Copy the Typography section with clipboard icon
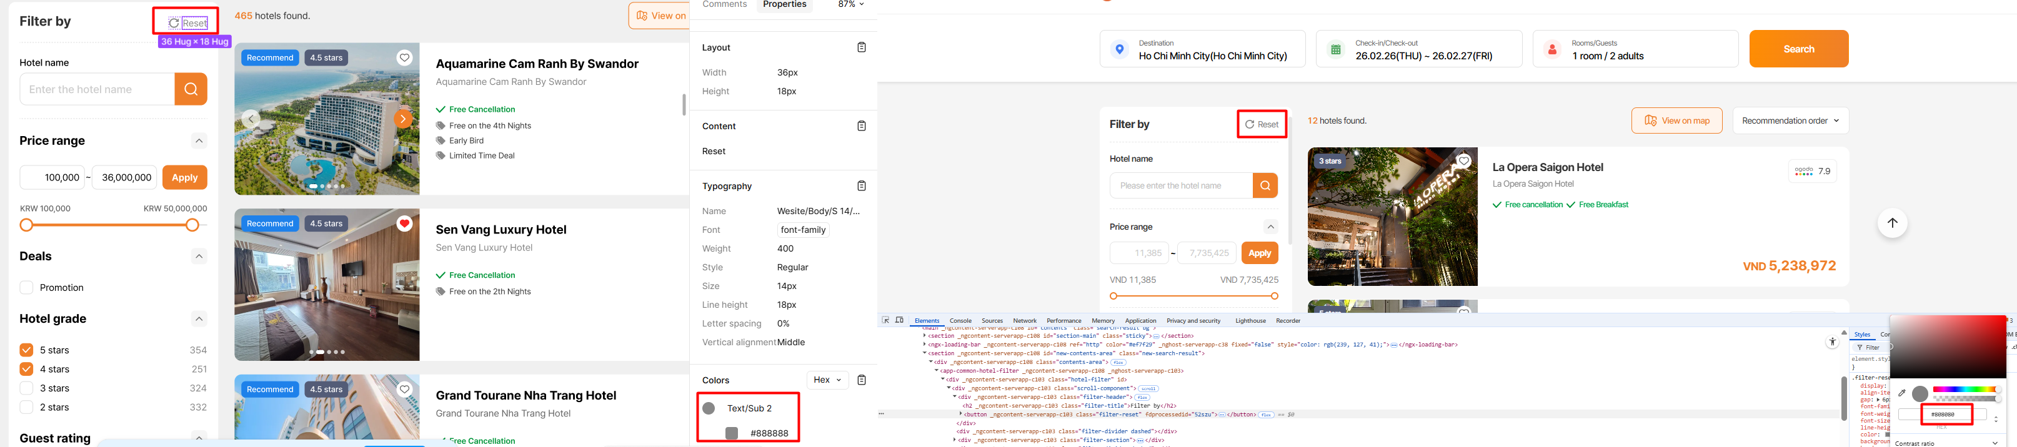The height and width of the screenshot is (447, 2017). 861,186
